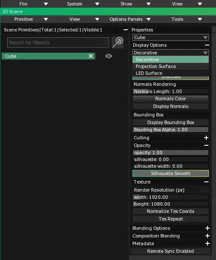Screen dimensions: 216x260
Task: Open the Options Panels menu
Action: [x=129, y=19]
